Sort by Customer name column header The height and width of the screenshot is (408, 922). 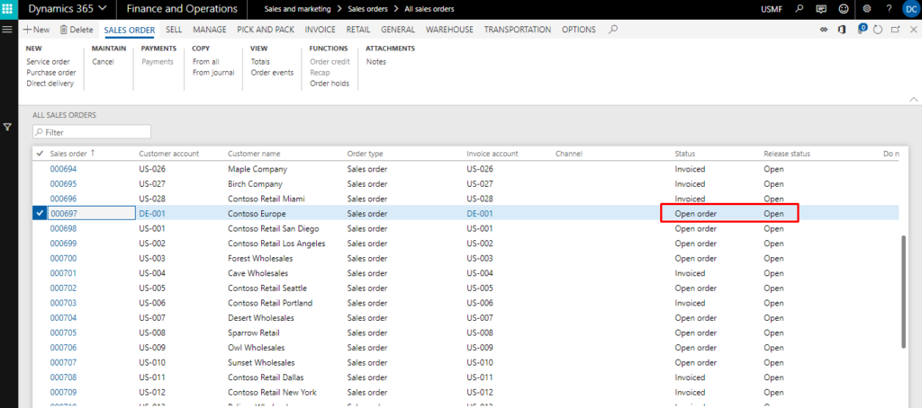(254, 153)
